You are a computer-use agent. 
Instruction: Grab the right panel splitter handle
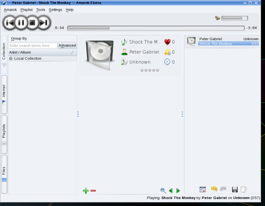pos(182,114)
